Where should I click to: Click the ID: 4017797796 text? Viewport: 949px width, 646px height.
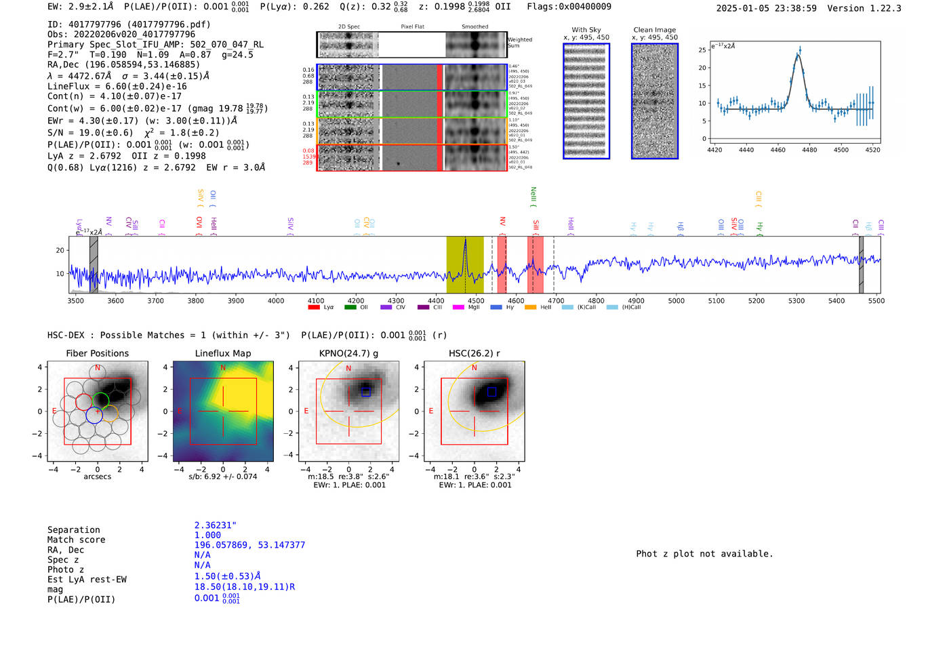pyautogui.click(x=129, y=24)
